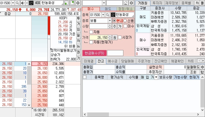Viewport: 205px width, 117px height.
Task: Click the up arrow in the order book scrollbar
Action: point(29,64)
